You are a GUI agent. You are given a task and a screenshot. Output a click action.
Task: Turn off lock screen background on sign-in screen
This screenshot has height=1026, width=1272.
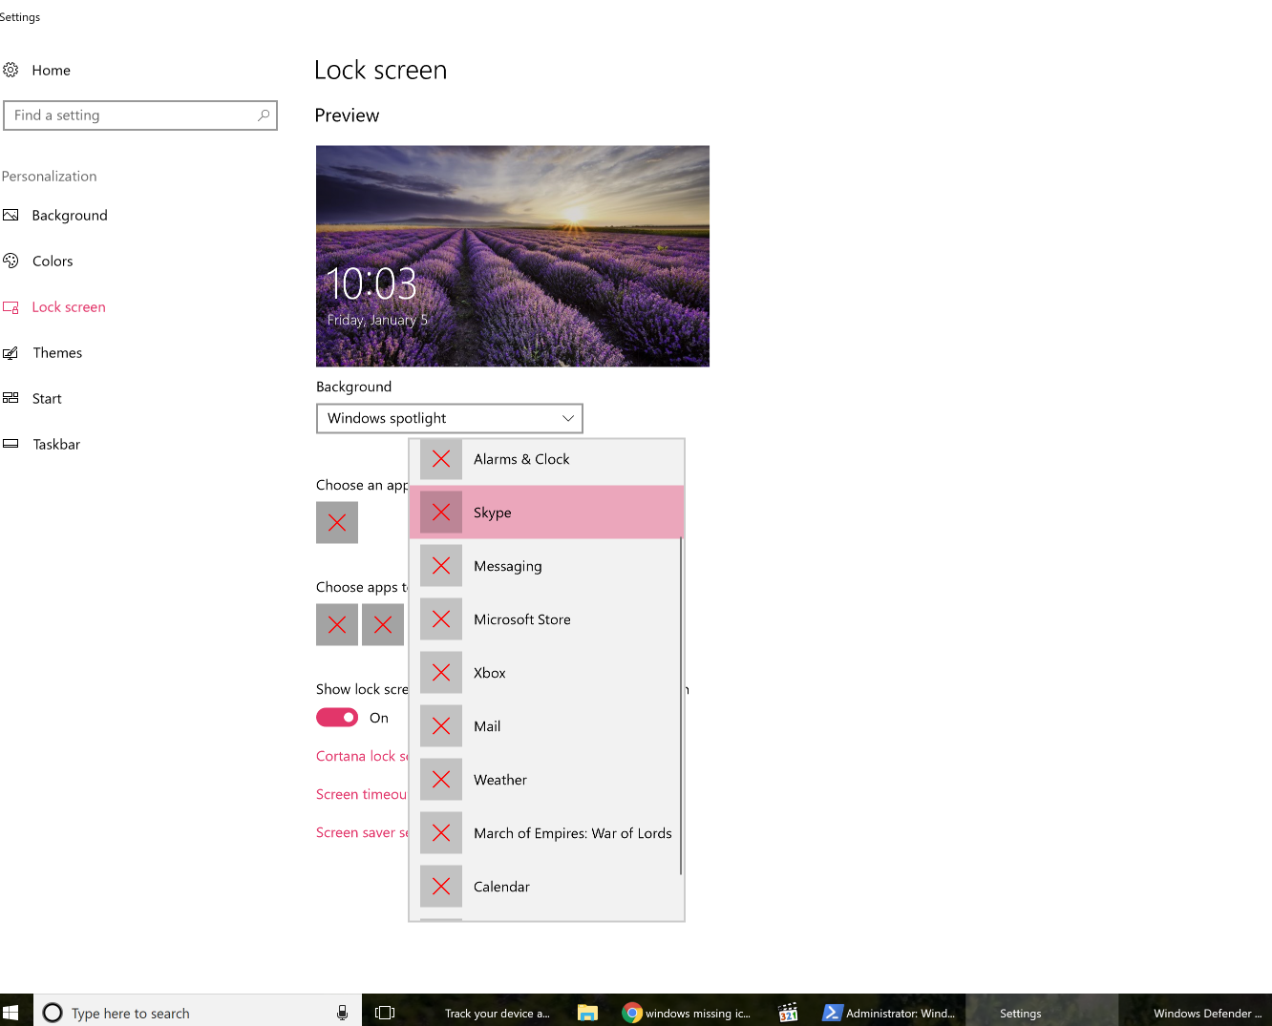pyautogui.click(x=336, y=717)
